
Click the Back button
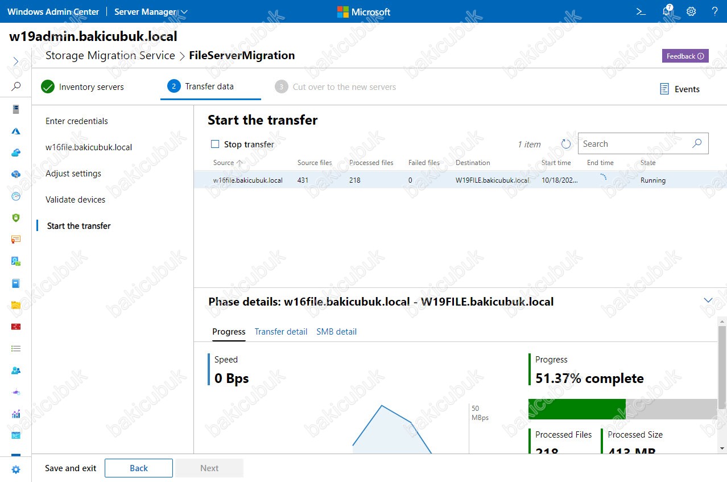(x=139, y=468)
